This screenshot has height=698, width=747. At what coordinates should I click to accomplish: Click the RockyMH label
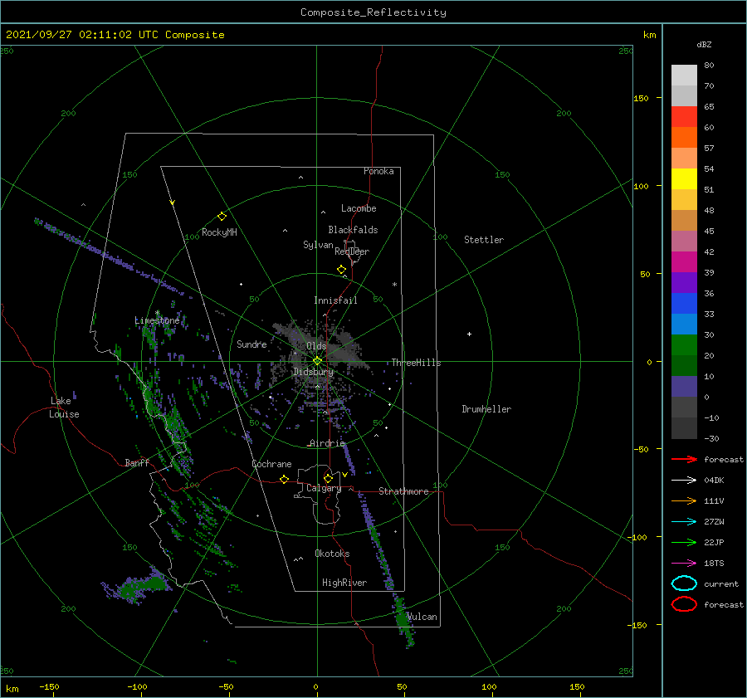(x=219, y=232)
